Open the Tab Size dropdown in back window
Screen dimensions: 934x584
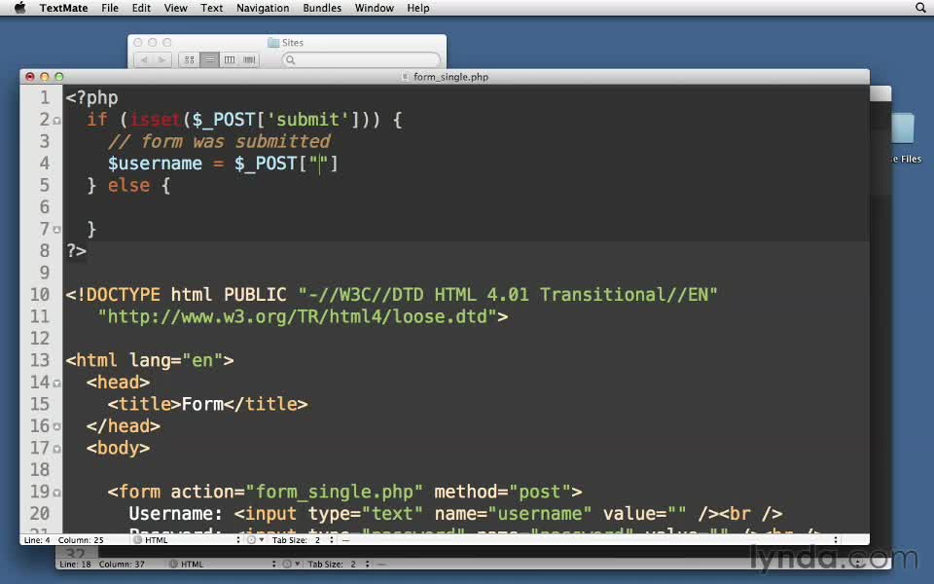pyautogui.click(x=339, y=564)
